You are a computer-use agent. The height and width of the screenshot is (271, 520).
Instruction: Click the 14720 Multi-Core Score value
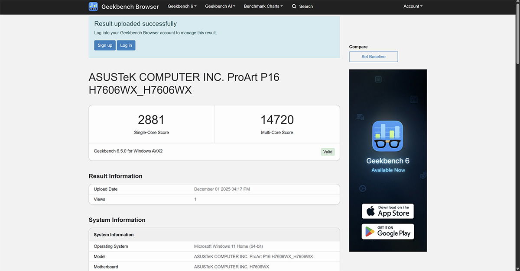click(277, 120)
